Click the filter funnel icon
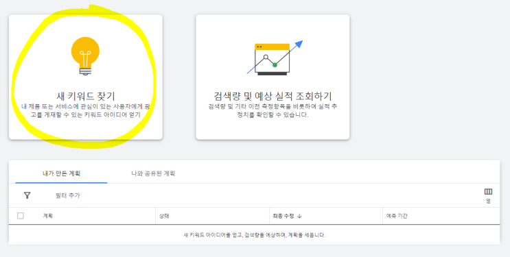The image size is (510, 257). coord(27,195)
